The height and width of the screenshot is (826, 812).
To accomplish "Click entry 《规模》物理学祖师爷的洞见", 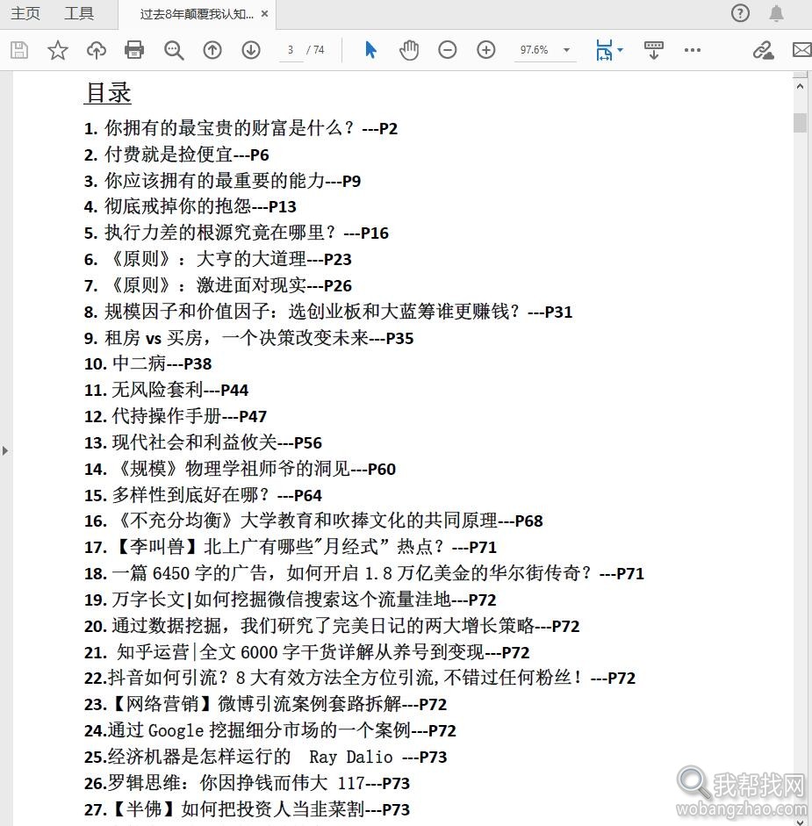I will 240,469.
